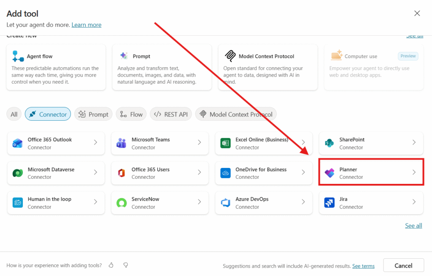Click the Office 365 Outlook connector icon
The image size is (432, 276).
coord(17,143)
